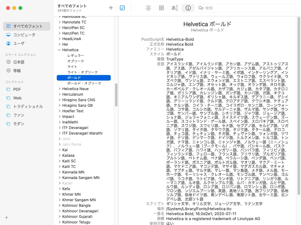This screenshot has height=225, width=301.
Task: Expand Hoefler Text family
Action: click(60, 111)
